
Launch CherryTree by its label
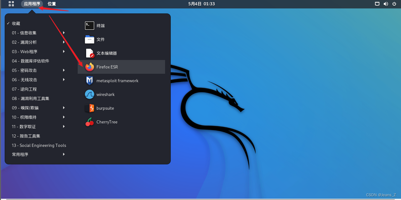[107, 122]
